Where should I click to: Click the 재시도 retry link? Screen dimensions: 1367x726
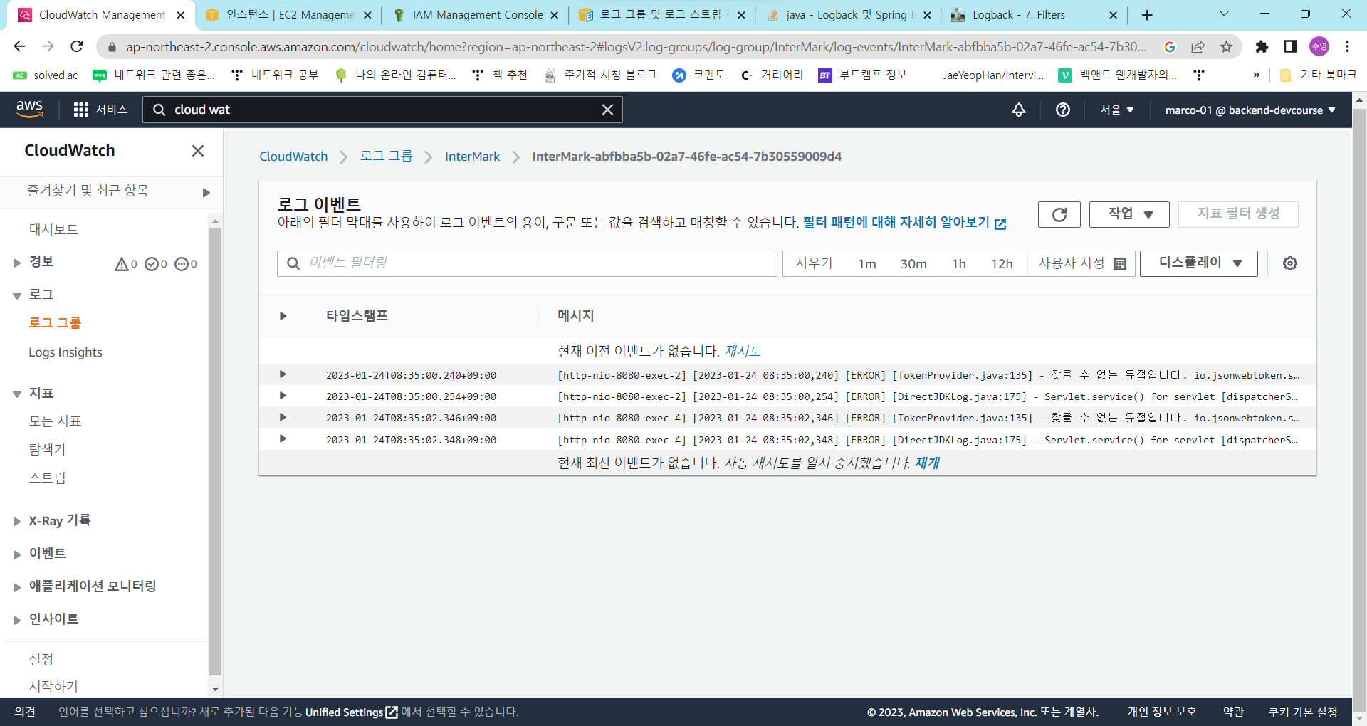743,351
